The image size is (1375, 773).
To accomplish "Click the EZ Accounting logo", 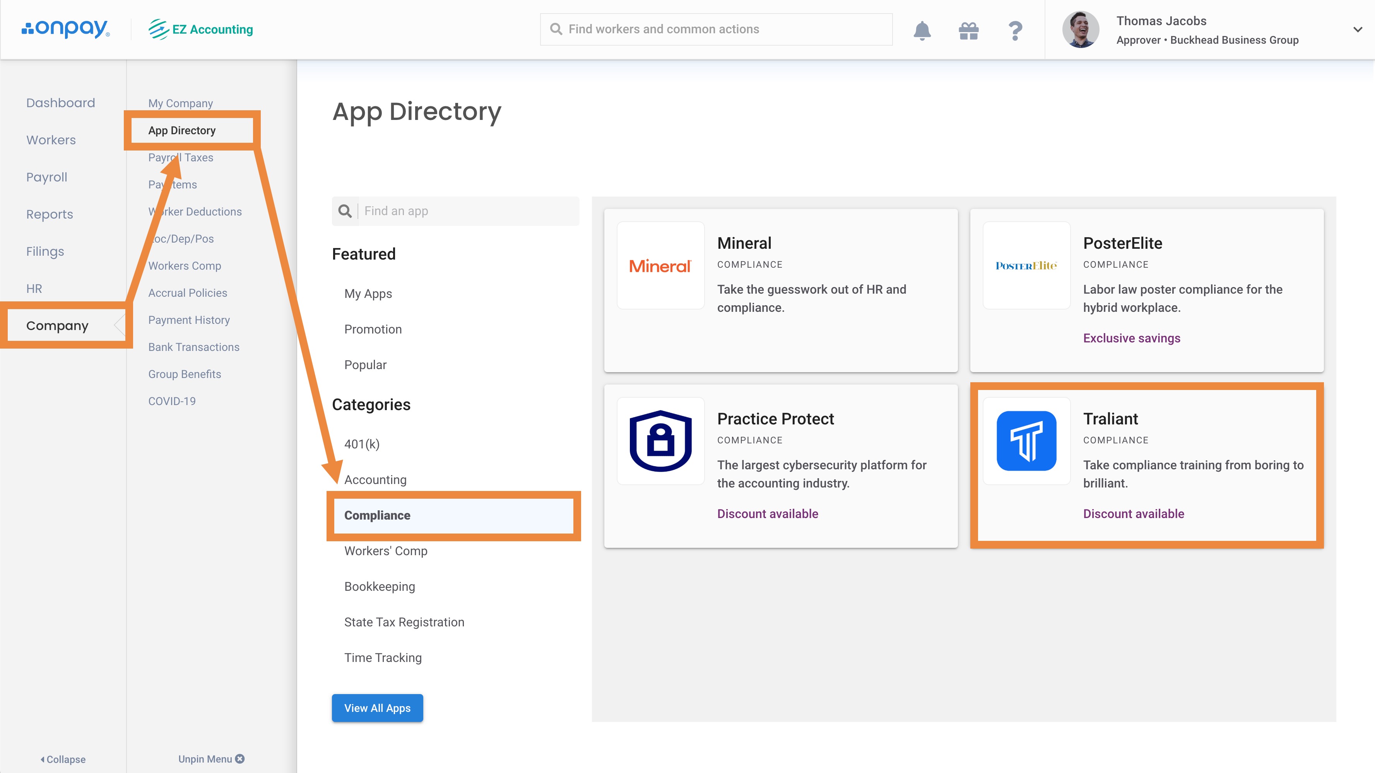I will point(201,29).
